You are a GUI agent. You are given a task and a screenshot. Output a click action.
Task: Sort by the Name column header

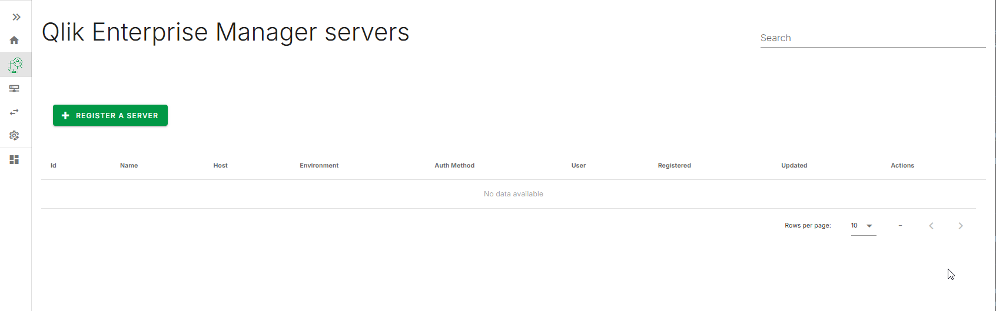(x=129, y=166)
